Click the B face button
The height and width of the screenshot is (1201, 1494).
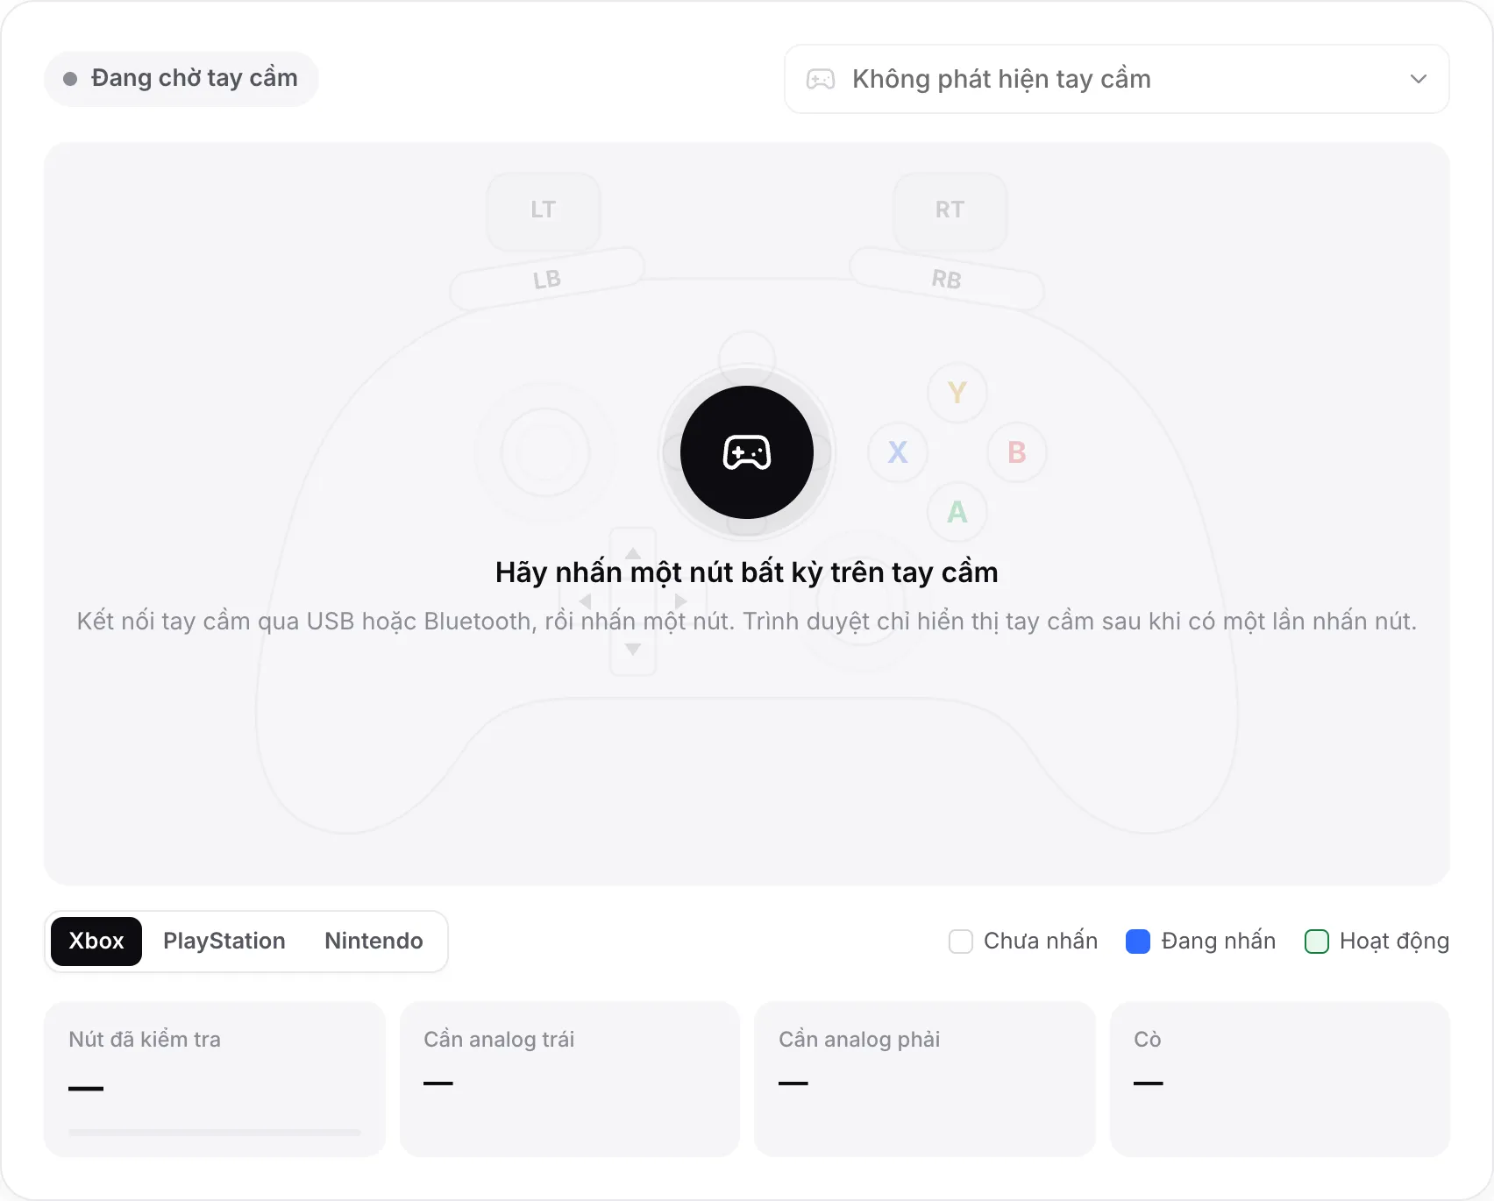click(x=1017, y=452)
